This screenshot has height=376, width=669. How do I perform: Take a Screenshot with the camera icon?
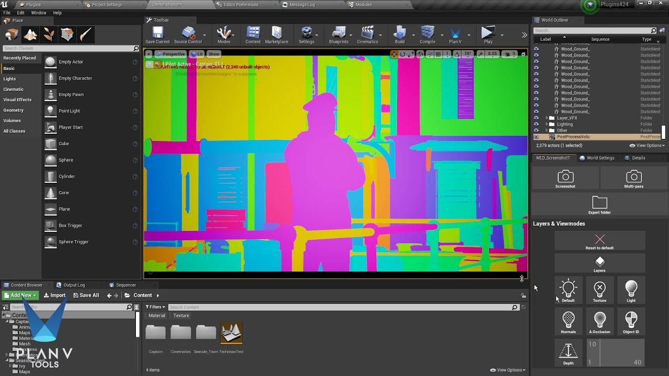coord(565,179)
